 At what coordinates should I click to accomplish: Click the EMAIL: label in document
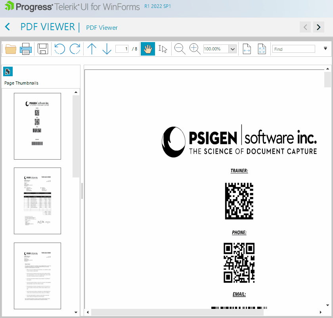pyautogui.click(x=239, y=294)
